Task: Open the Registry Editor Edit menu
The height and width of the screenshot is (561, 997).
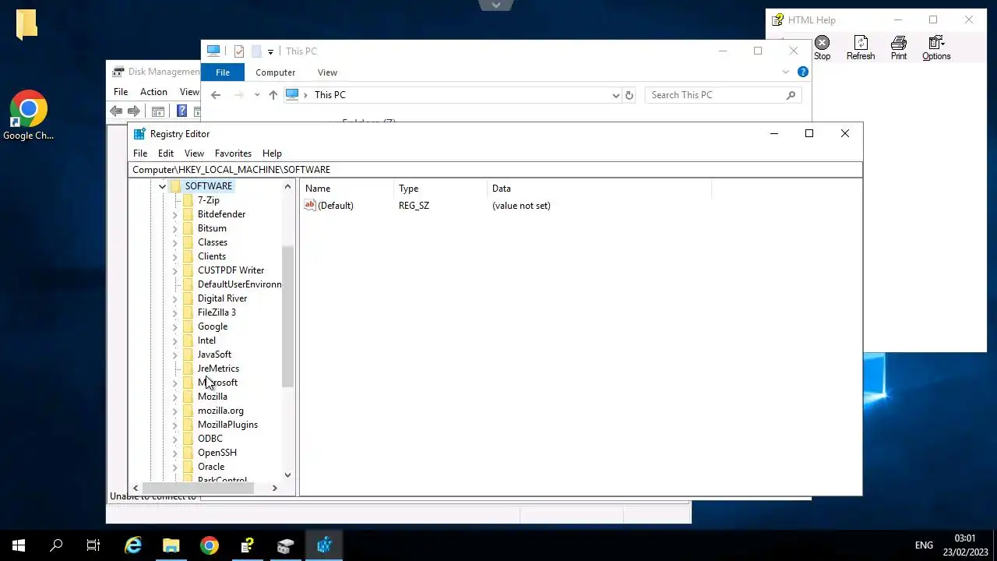Action: (166, 153)
